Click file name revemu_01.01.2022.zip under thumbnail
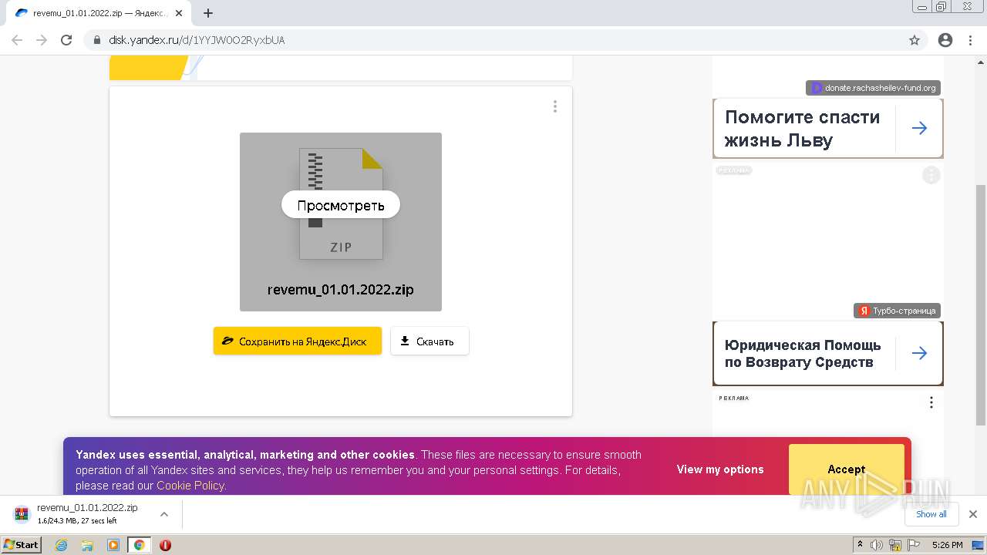Image resolution: width=987 pixels, height=555 pixels. pos(341,290)
